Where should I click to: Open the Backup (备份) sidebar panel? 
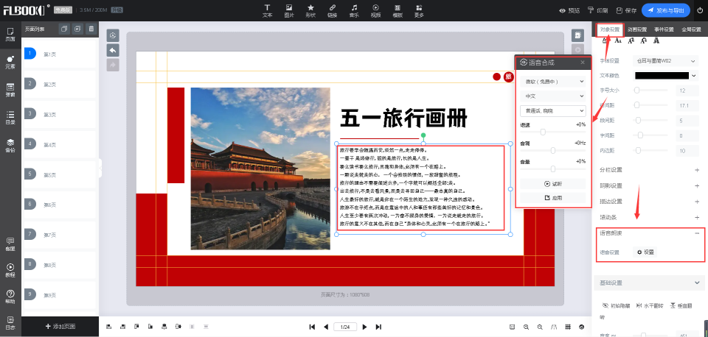pos(10,146)
